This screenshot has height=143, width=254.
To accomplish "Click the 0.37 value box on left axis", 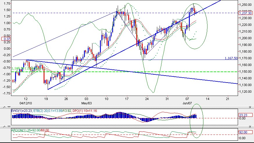I will click(6, 39).
